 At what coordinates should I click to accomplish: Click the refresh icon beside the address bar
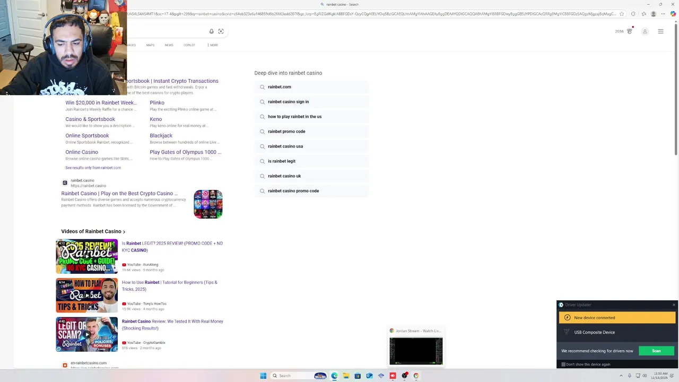633,14
